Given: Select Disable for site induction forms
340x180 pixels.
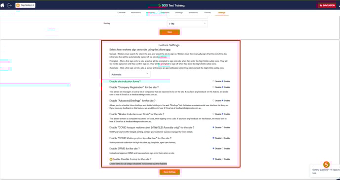Looking at the screenshot, I should coord(213,81).
